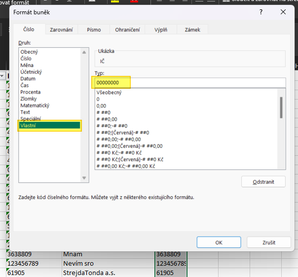Select Obecný in category list

click(x=30, y=52)
